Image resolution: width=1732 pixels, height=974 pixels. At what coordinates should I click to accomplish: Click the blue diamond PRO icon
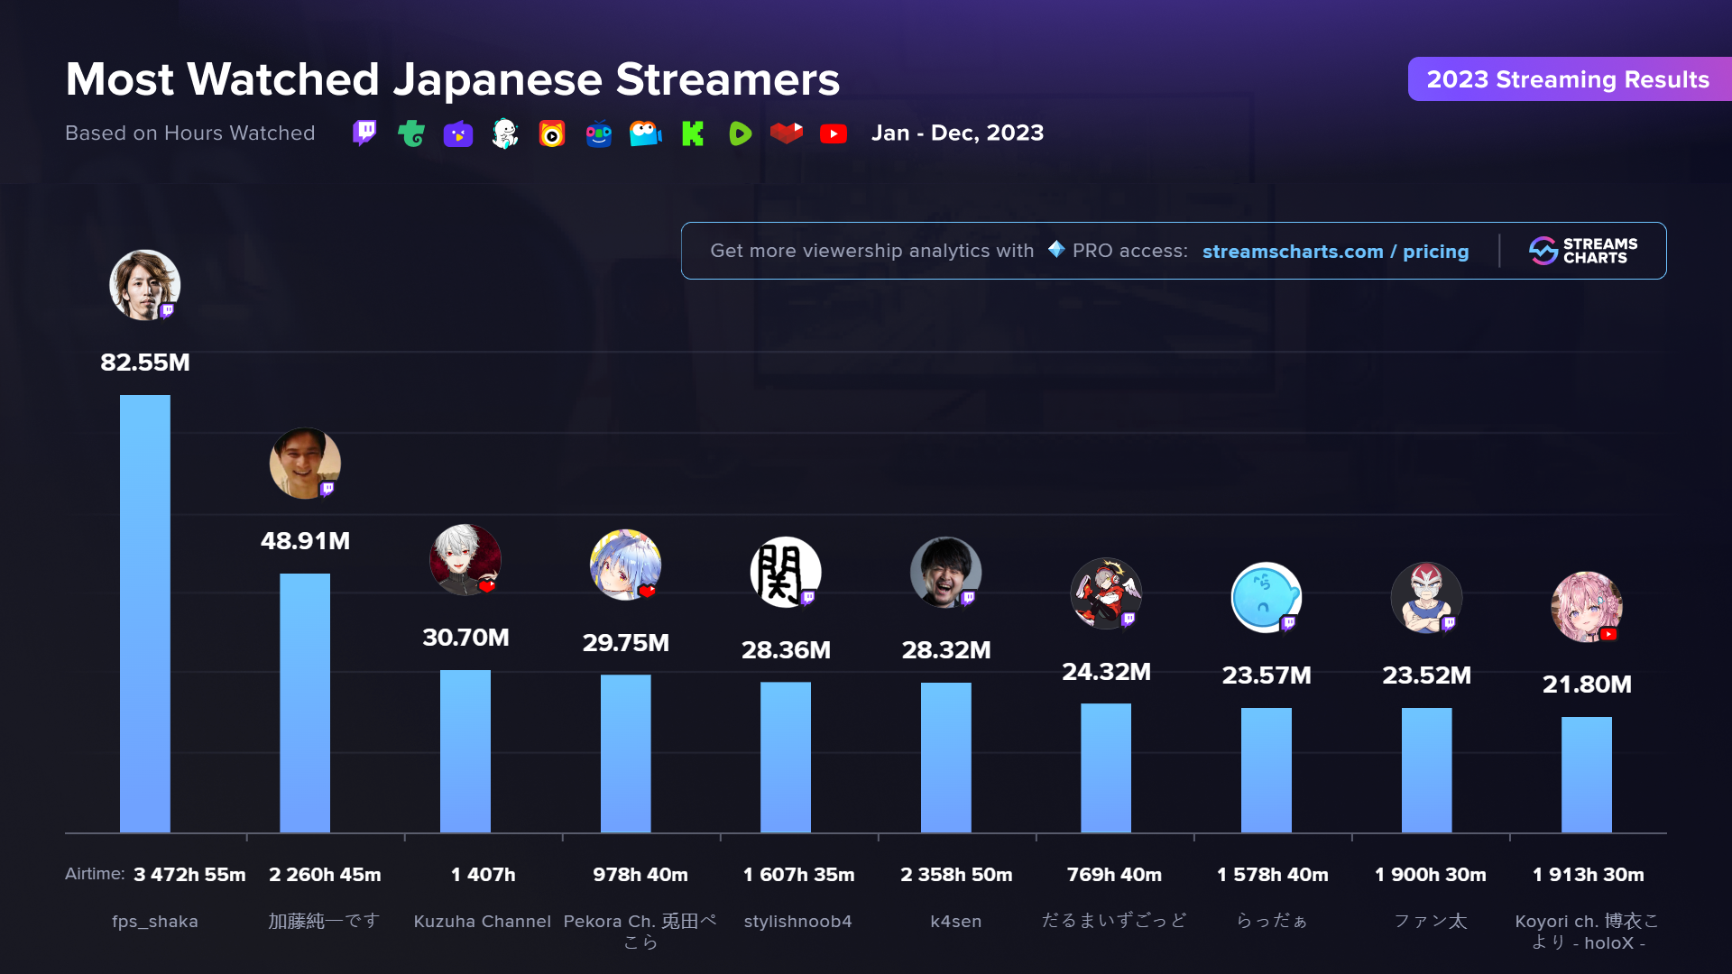(x=1056, y=249)
